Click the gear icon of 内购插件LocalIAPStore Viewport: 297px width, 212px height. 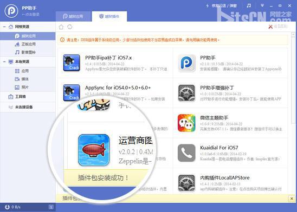pos(186,183)
